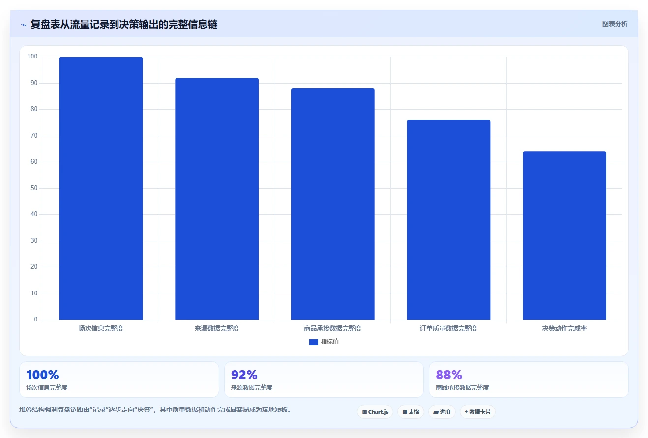Viewport: 648px width, 438px height.
Task: Click the y-axis value 50
Action: (34, 188)
